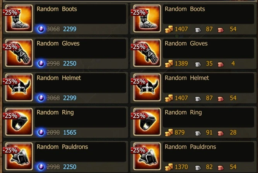
Task: Click the gold price 1389 for Gloves
Action: tap(181, 63)
